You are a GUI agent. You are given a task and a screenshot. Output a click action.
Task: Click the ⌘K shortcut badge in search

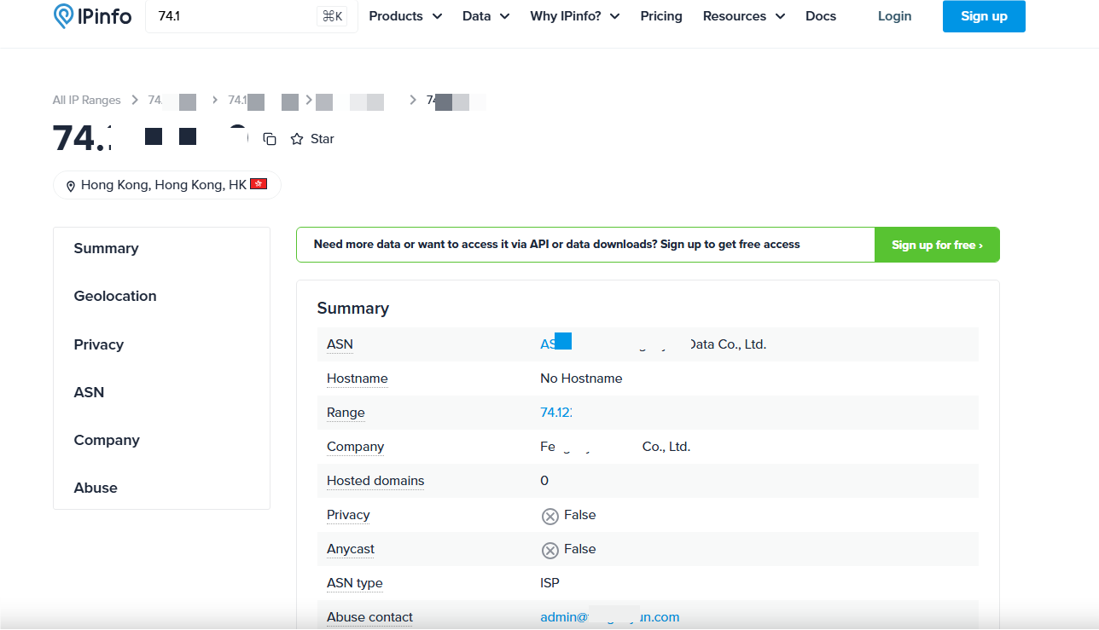tap(332, 16)
